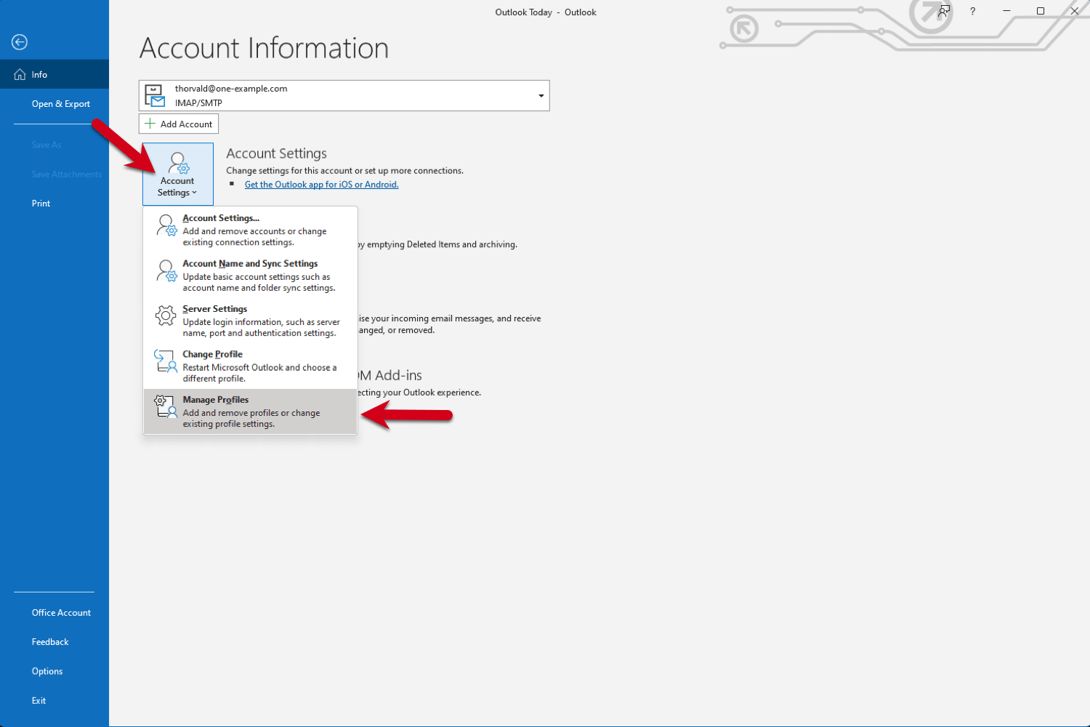Image resolution: width=1090 pixels, height=727 pixels.
Task: Click the Server Settings gear icon
Action: 166,316
